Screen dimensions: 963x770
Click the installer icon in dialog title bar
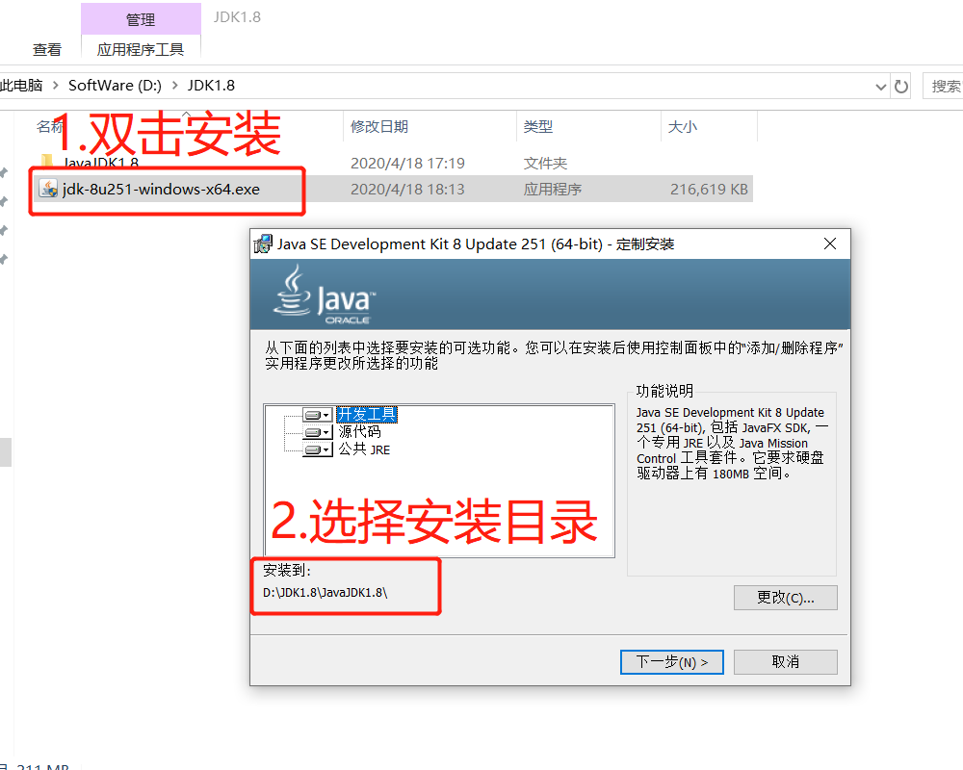[263, 244]
